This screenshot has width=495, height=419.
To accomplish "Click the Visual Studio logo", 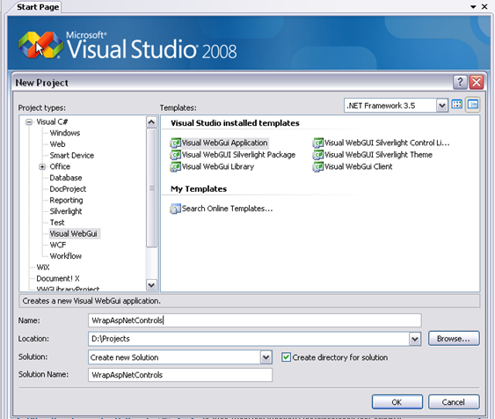I will pyautogui.click(x=40, y=45).
